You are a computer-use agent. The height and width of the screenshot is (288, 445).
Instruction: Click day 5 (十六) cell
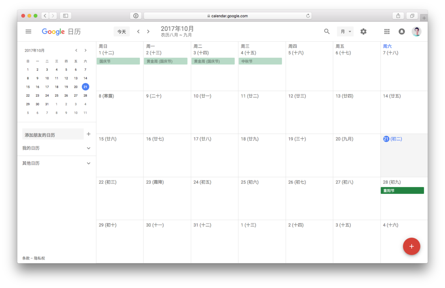coord(310,66)
